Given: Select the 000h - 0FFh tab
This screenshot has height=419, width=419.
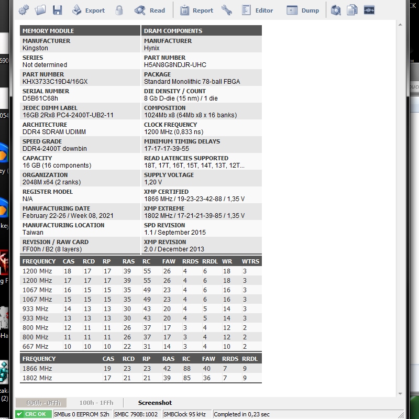Looking at the screenshot, I should tap(41, 402).
